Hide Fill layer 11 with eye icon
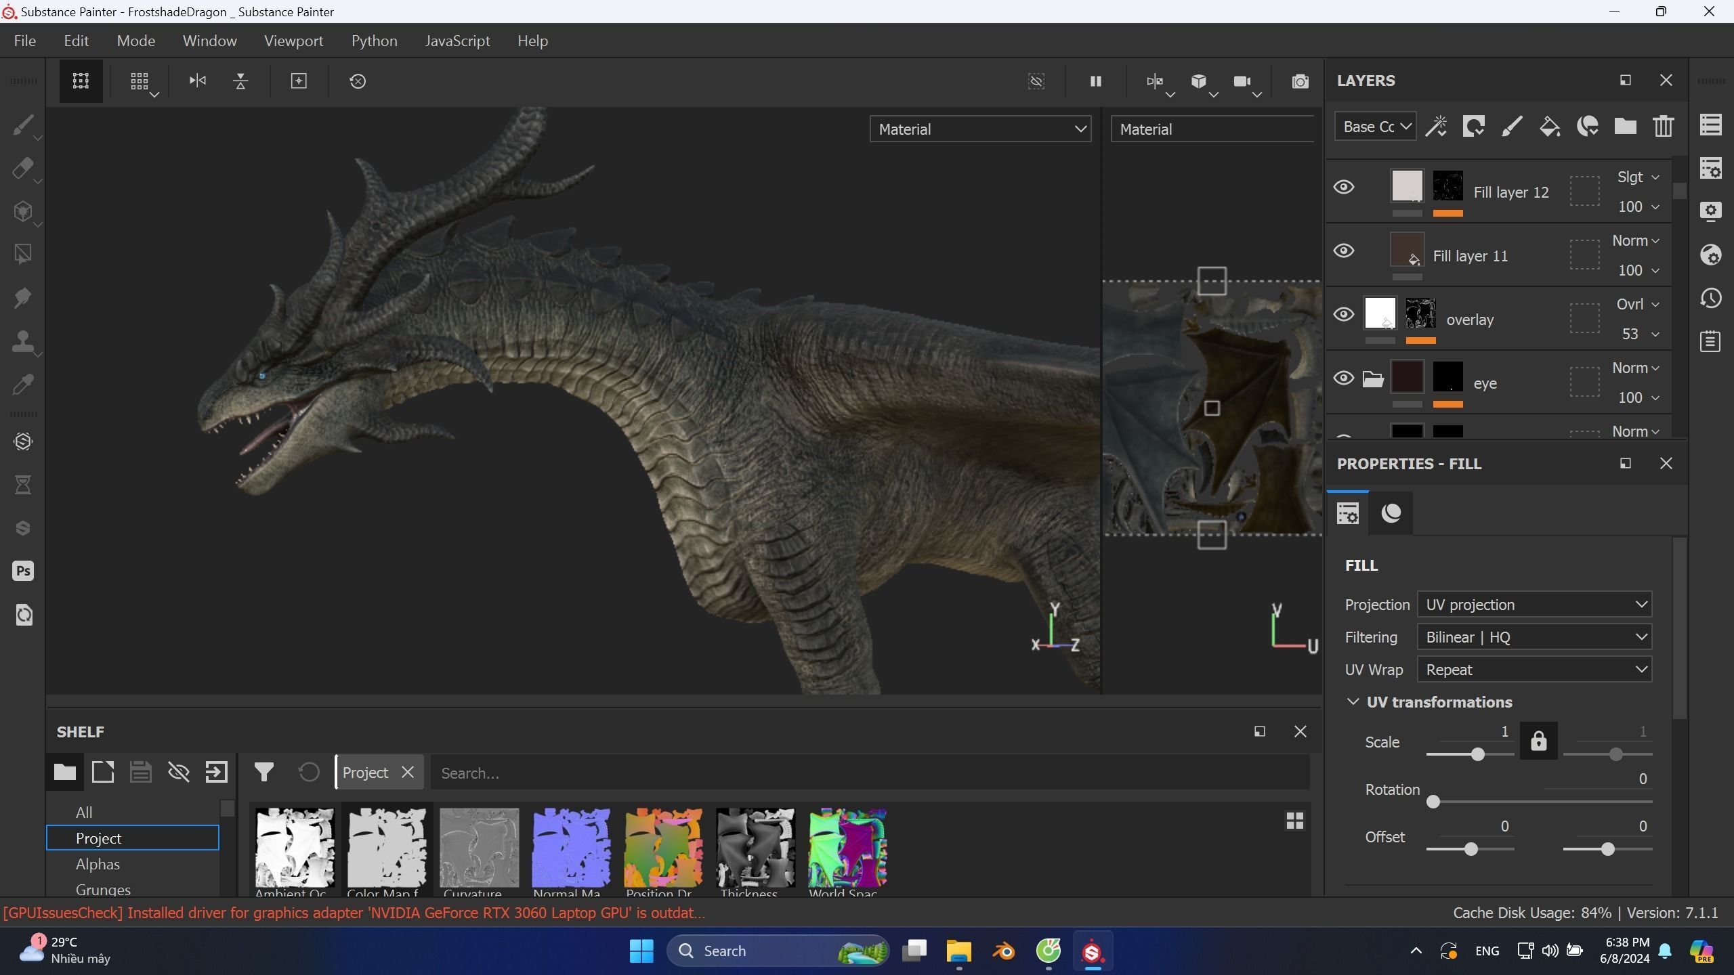The width and height of the screenshot is (1734, 975). [1344, 251]
